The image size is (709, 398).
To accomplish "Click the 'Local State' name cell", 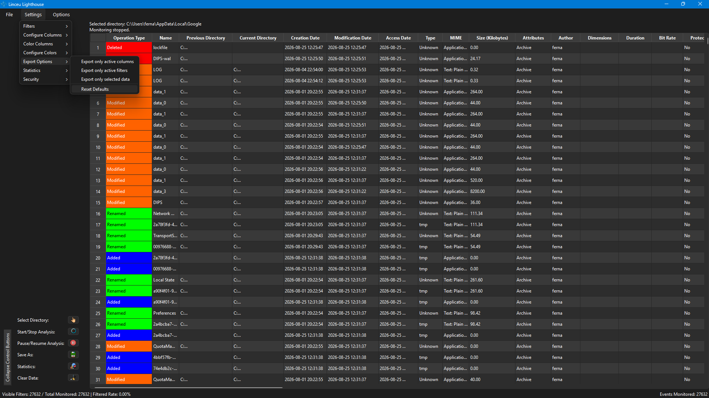I will [x=166, y=280].
